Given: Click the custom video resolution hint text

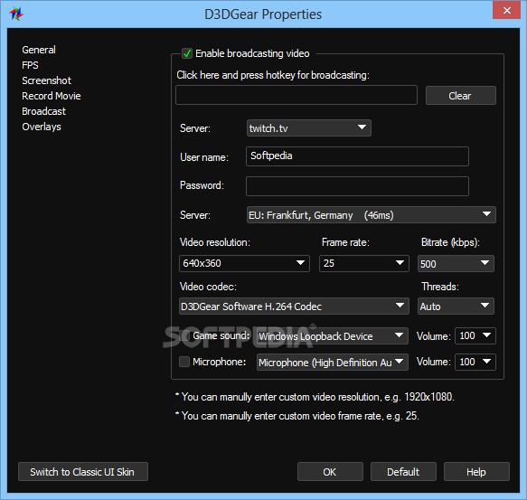Looking at the screenshot, I should 315,397.
